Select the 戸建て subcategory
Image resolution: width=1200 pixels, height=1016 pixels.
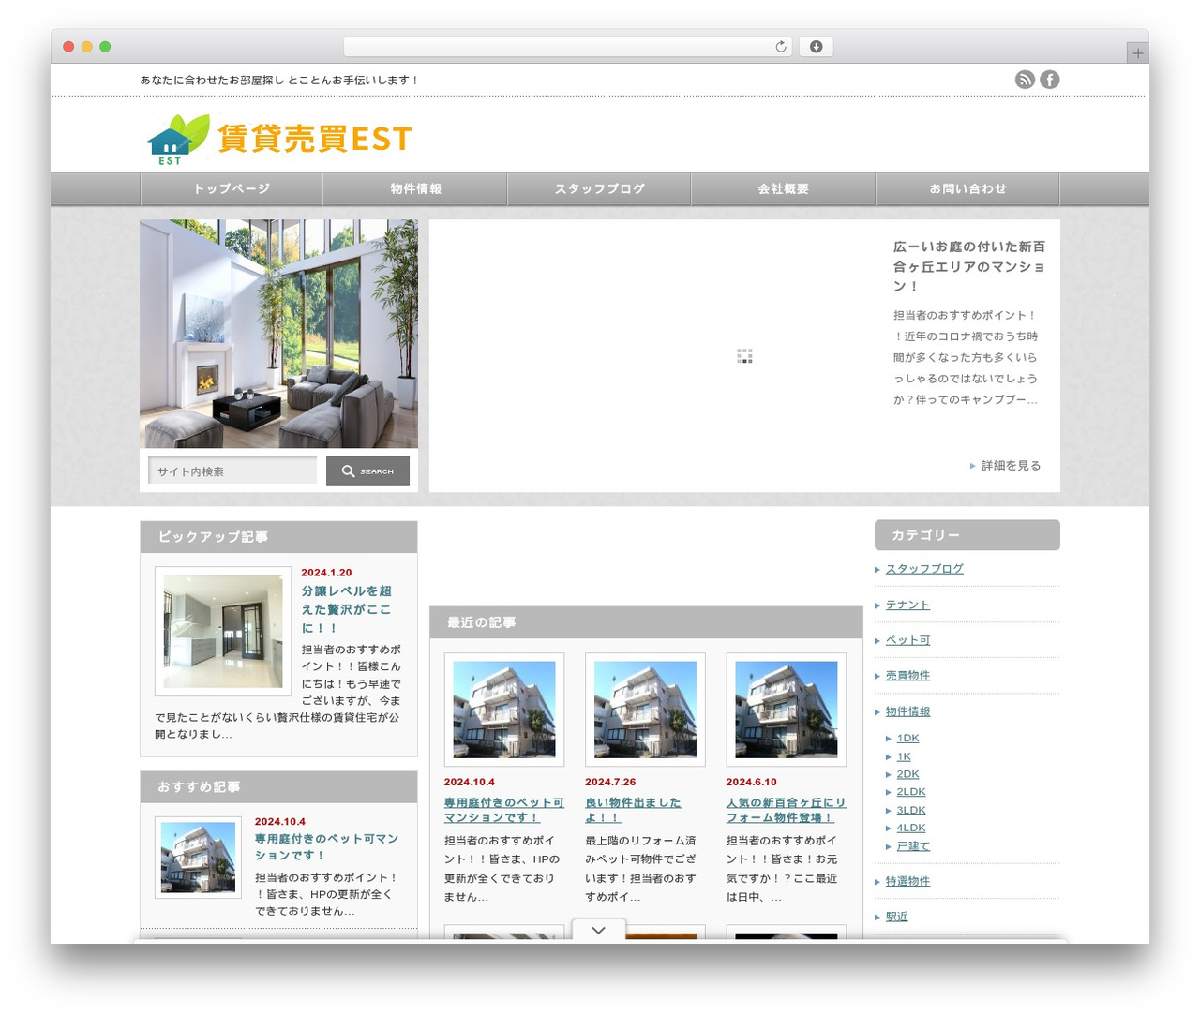point(913,846)
